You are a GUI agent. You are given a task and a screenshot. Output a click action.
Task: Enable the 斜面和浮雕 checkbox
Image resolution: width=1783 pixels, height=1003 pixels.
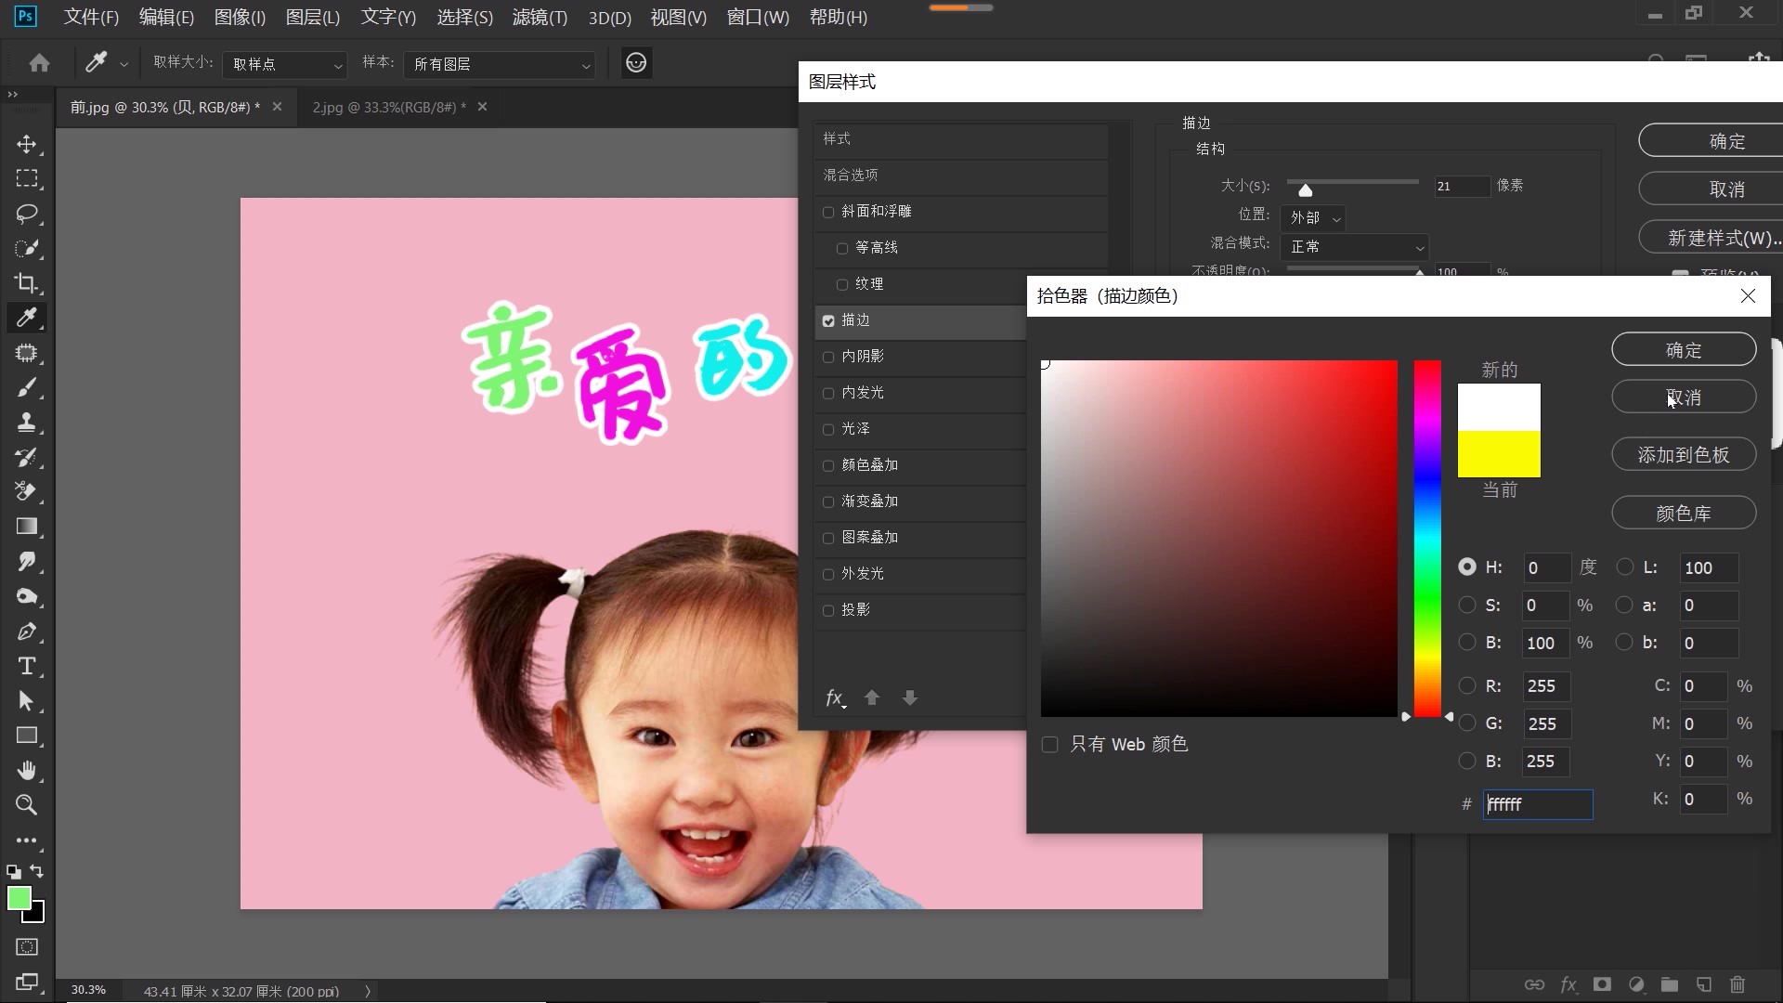pos(829,212)
